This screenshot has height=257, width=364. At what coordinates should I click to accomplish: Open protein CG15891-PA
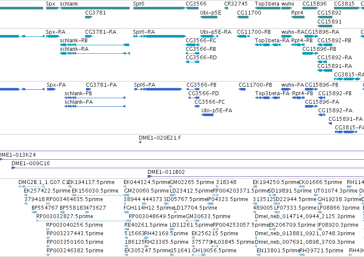[346, 119]
